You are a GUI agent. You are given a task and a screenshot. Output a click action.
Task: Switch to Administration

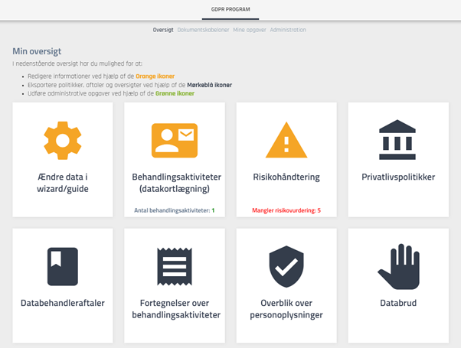point(288,30)
